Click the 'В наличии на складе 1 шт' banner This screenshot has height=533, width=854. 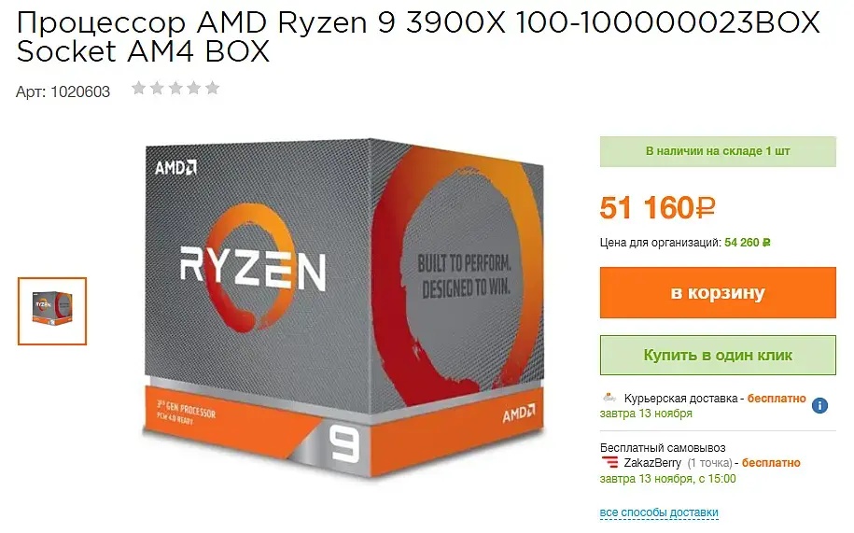click(x=718, y=151)
